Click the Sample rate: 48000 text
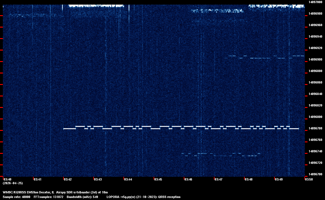Viewport: 325px width, 200px height. tap(16, 197)
